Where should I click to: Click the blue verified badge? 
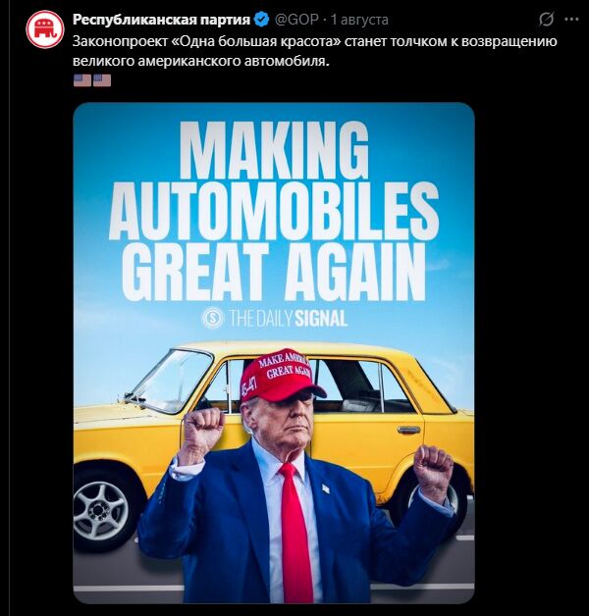[262, 20]
